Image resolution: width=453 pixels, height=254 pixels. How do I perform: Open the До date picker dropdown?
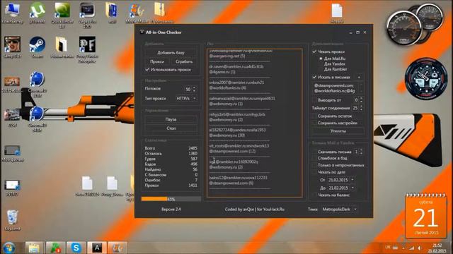[352, 188]
